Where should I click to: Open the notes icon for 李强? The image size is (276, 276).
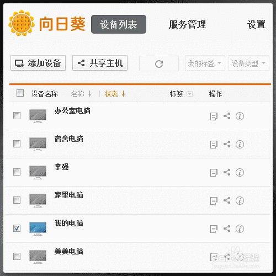tap(214, 173)
